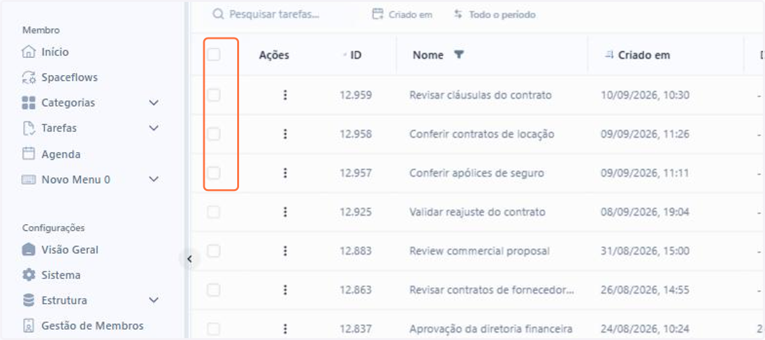Click the Visão Geral icon
765x340 pixels.
[28, 250]
